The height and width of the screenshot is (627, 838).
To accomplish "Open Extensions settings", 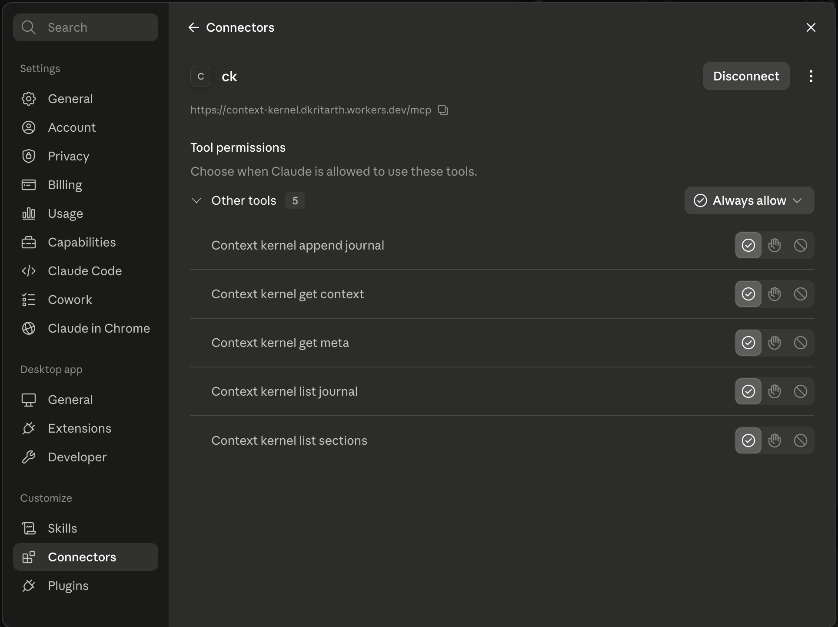I will coord(85,428).
